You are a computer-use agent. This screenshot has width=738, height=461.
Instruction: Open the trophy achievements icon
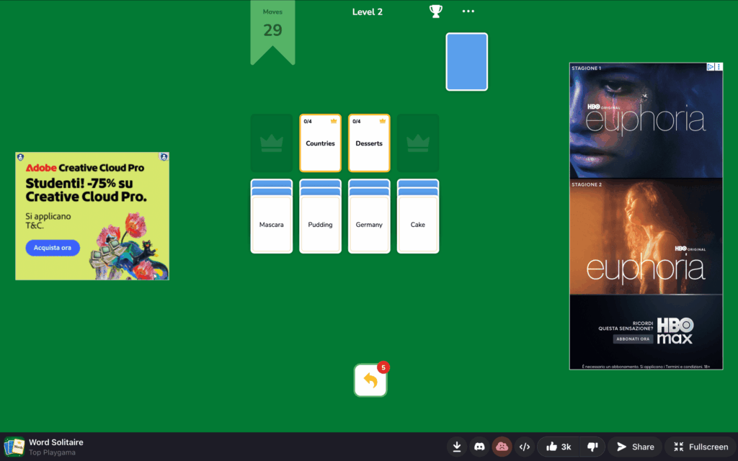pyautogui.click(x=435, y=12)
